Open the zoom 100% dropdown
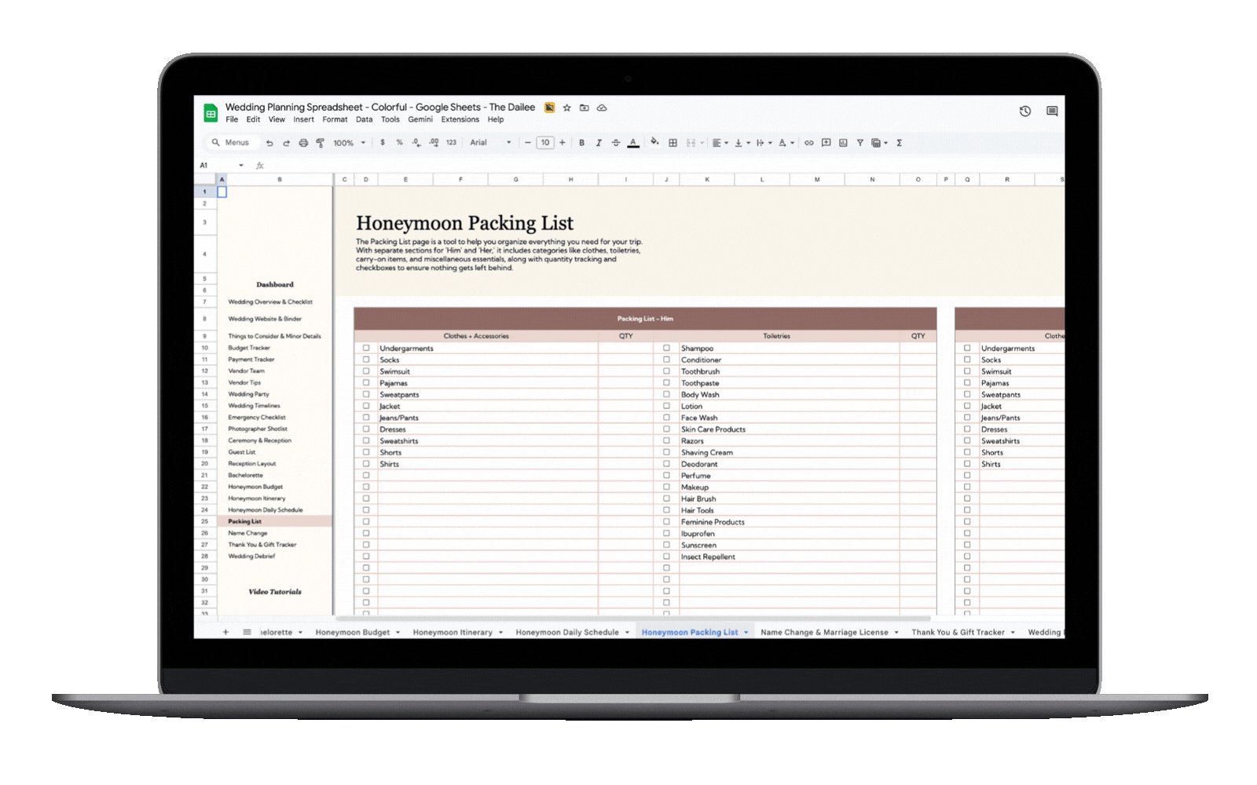Screen dimensions: 1257x785 pos(349,143)
